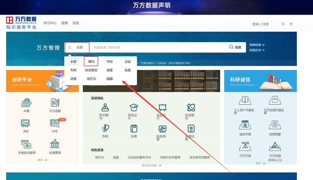Open the 个人用户文献检测 icon
The width and height of the screenshot is (313, 180).
click(x=245, y=100)
